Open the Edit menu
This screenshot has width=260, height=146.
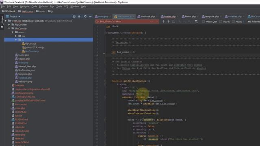click(9, 6)
